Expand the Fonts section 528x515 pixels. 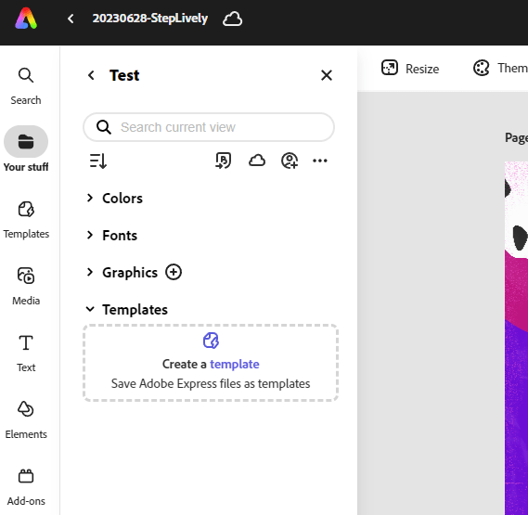pyautogui.click(x=90, y=235)
